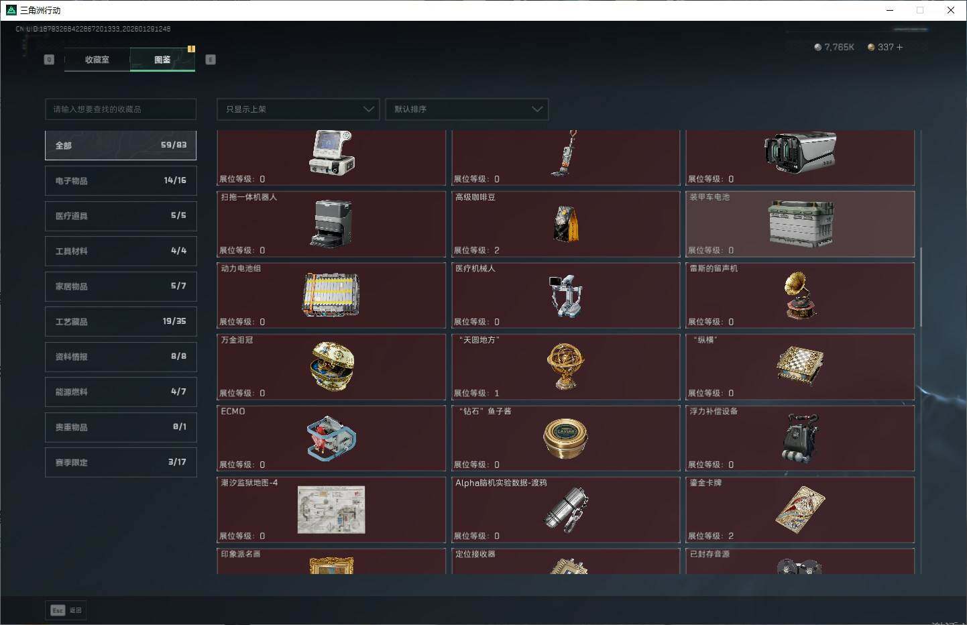The width and height of the screenshot is (967, 625).
Task: Filter by 家居物品 category
Action: (x=121, y=286)
